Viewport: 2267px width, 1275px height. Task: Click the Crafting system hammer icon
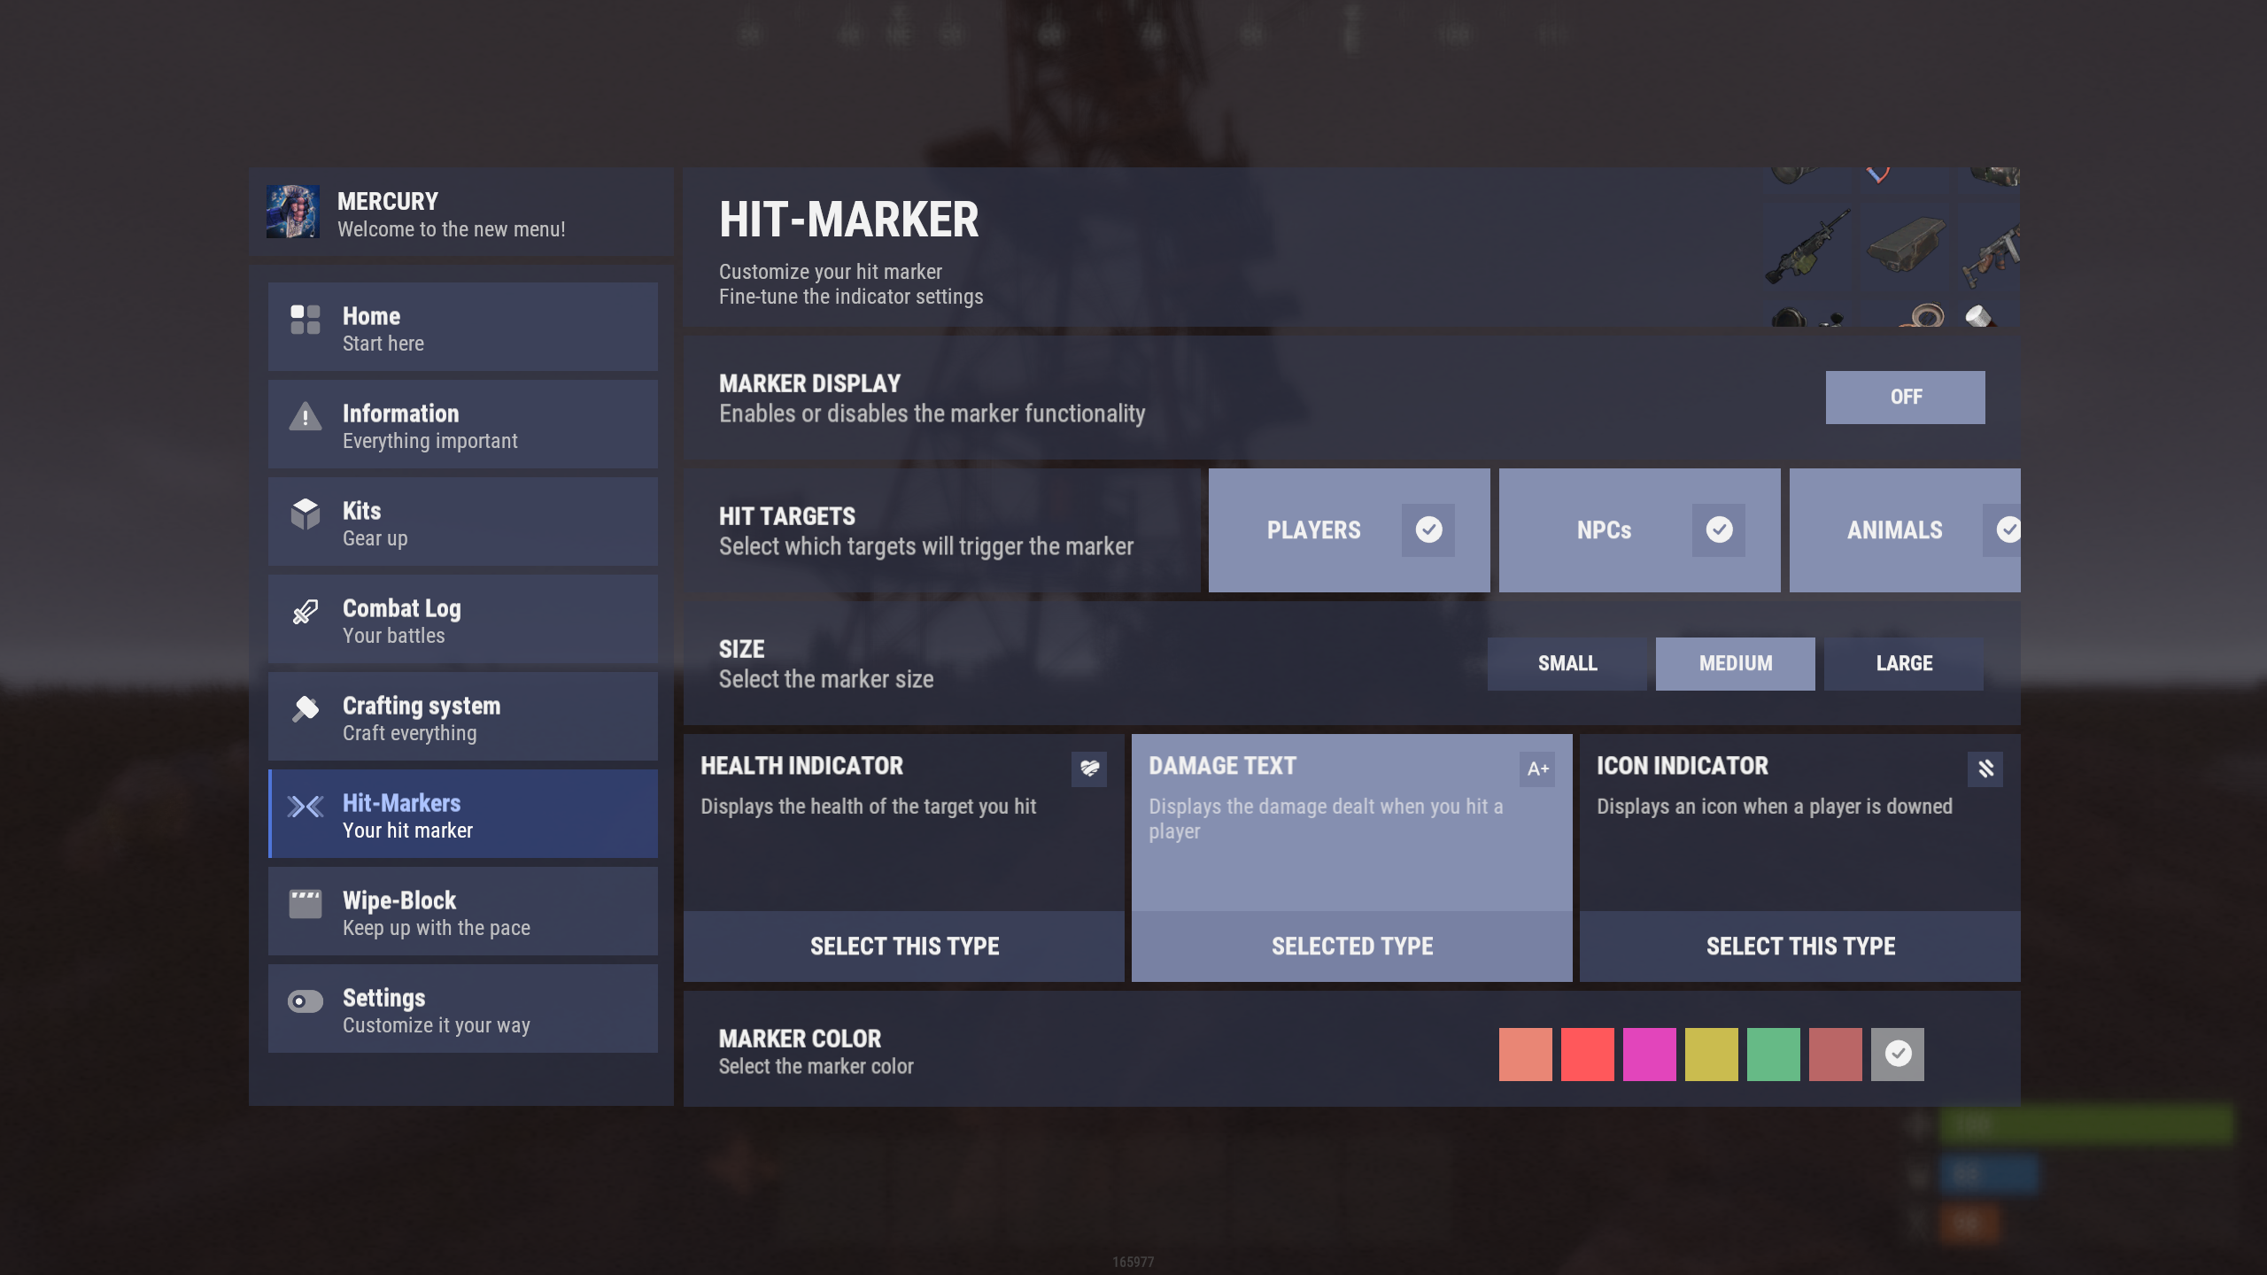coord(305,708)
